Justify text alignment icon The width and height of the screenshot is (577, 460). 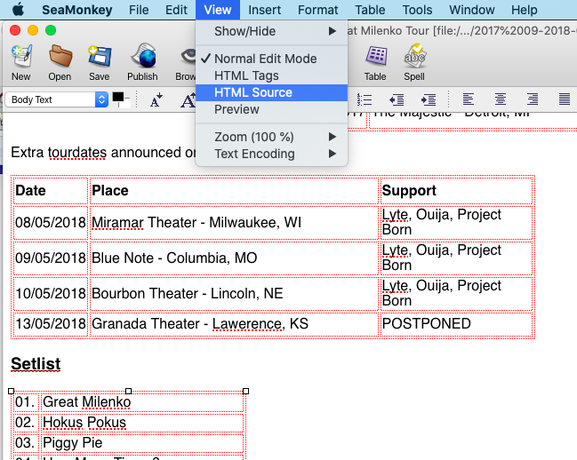(x=565, y=99)
